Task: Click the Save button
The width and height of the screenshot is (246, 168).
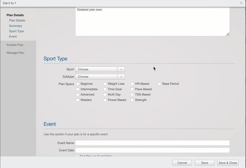Action: 204,163
